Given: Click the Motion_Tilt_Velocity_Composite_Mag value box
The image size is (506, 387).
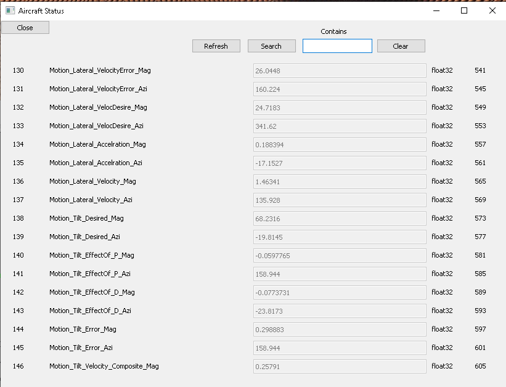Looking at the screenshot, I should tap(340, 367).
